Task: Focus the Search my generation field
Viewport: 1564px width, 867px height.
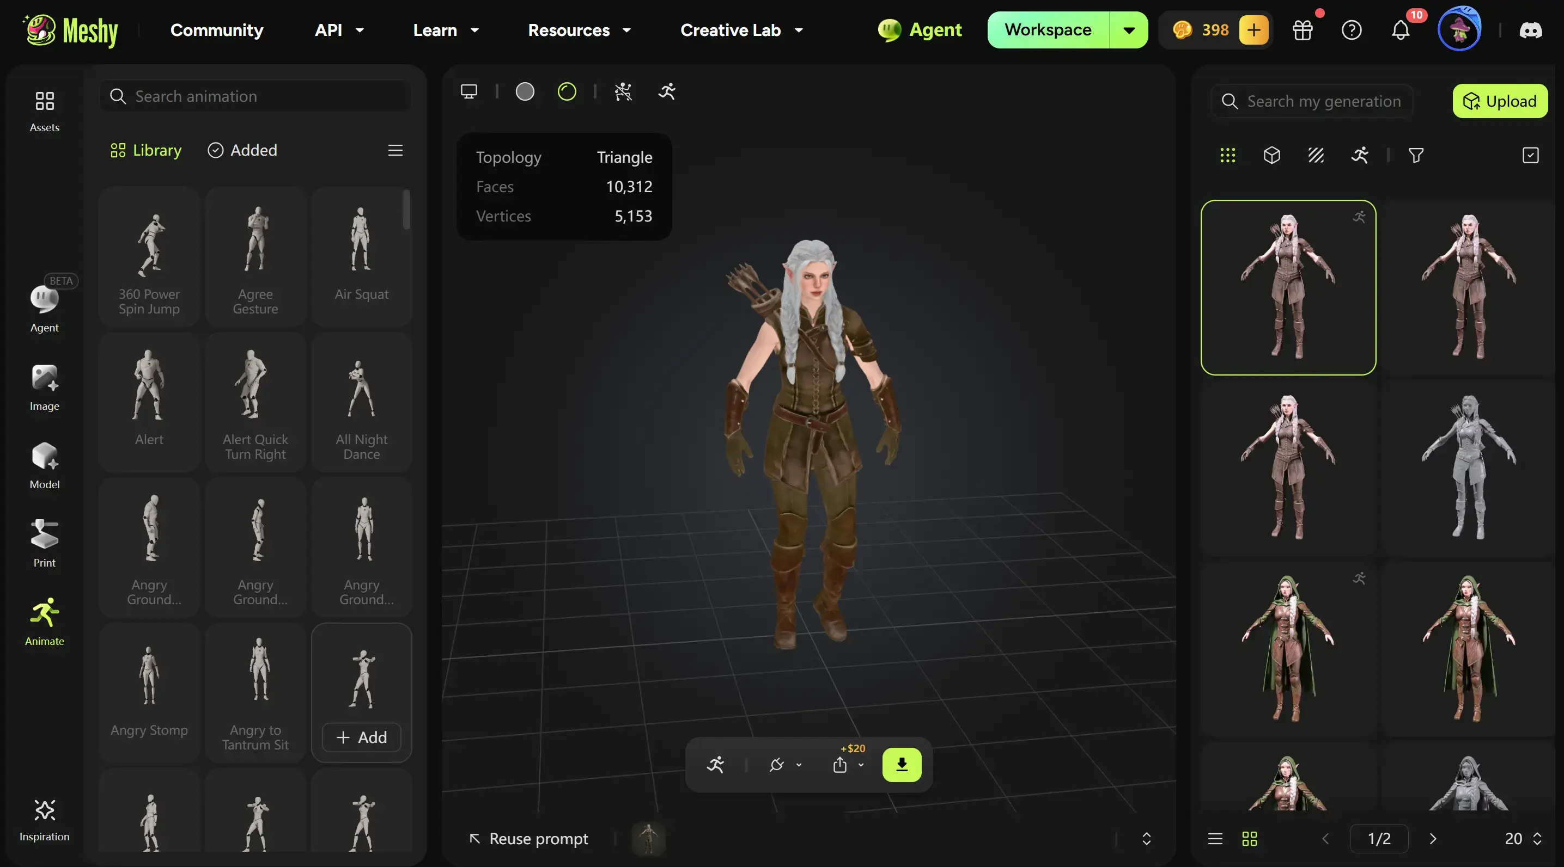Action: tap(1312, 101)
